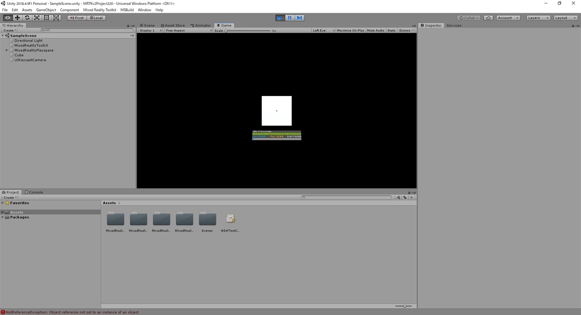
Task: Toggle Local/Global handle rotation
Action: 96,18
